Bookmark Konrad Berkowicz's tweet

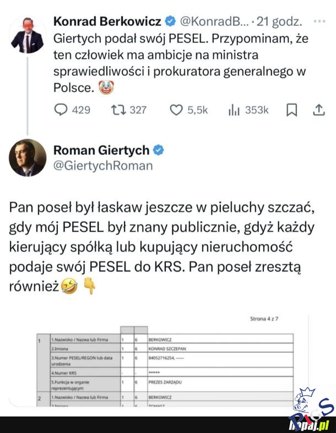(292, 110)
